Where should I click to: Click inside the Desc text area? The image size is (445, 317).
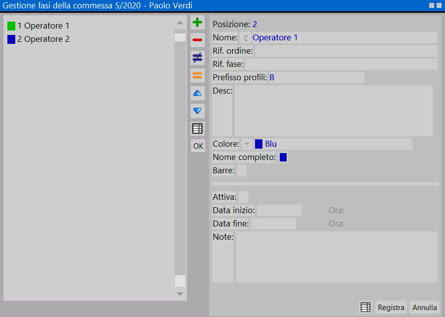334,111
